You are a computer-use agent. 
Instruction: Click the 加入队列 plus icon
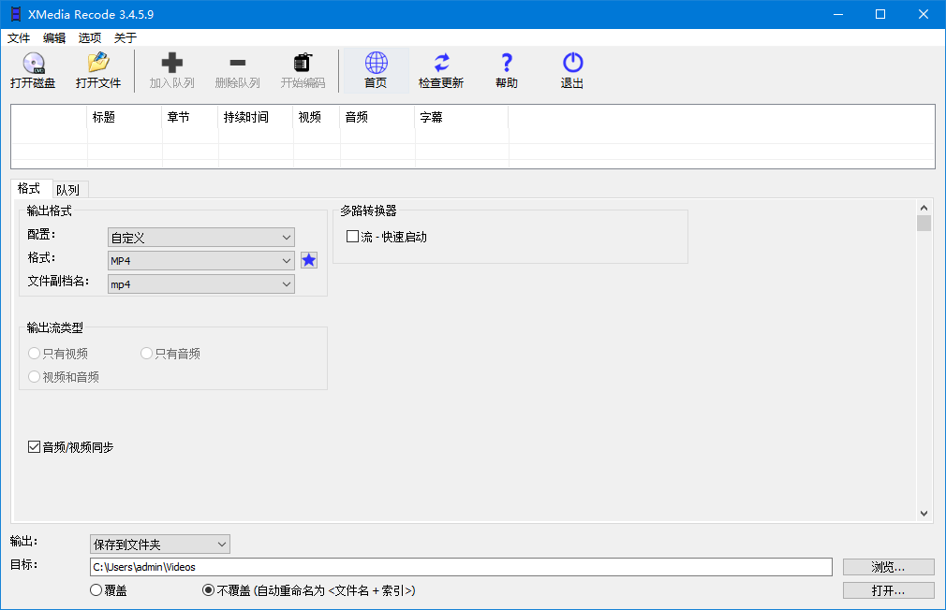click(x=172, y=70)
